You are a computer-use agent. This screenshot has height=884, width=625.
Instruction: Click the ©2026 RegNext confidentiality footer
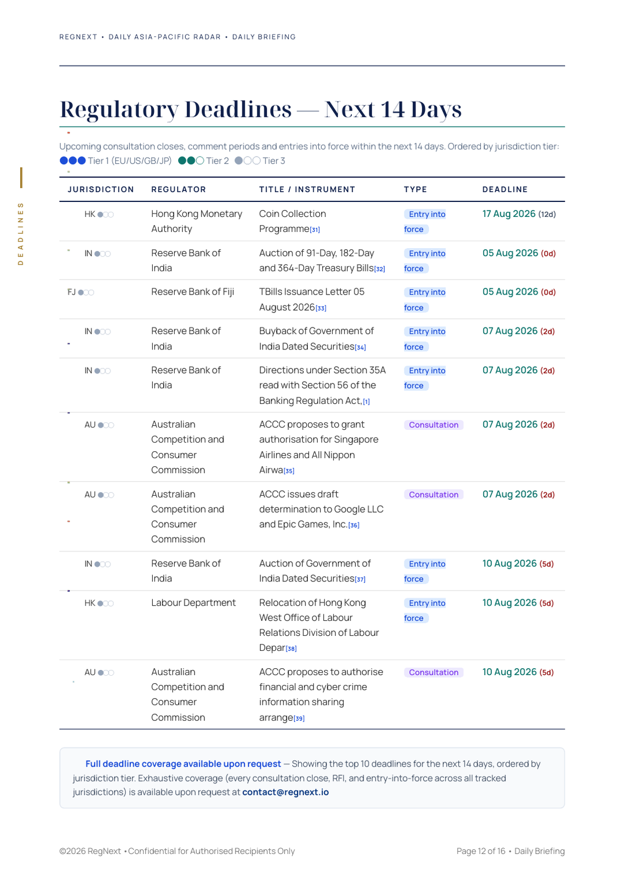point(177,851)
